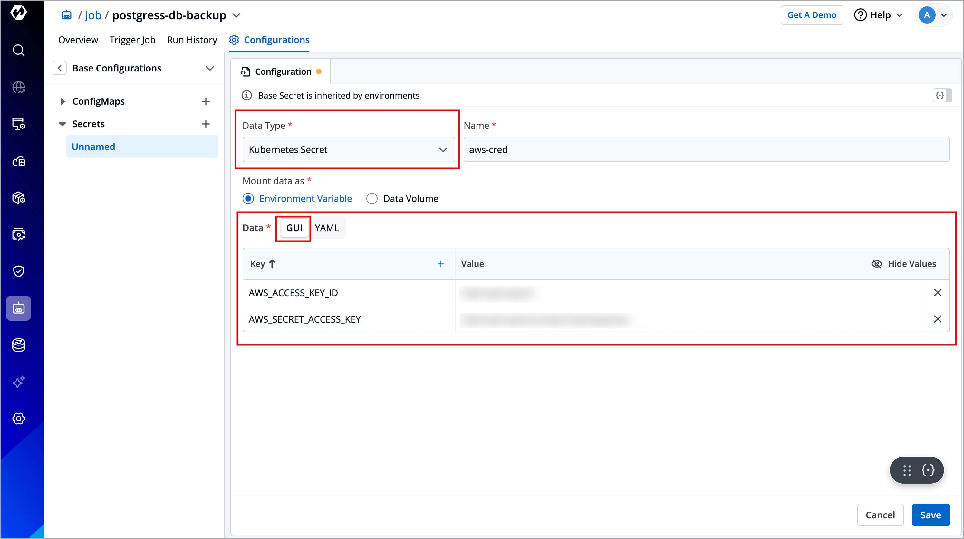964x539 pixels.
Task: Open the Run History tab
Action: (192, 40)
